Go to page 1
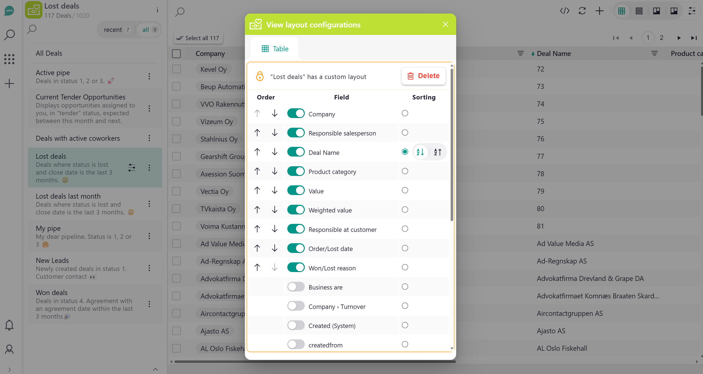The image size is (703, 374). coord(648,38)
